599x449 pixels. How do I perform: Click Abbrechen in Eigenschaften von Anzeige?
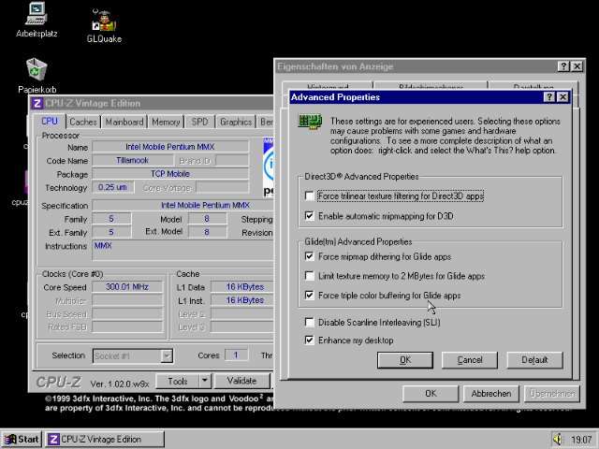click(x=490, y=393)
